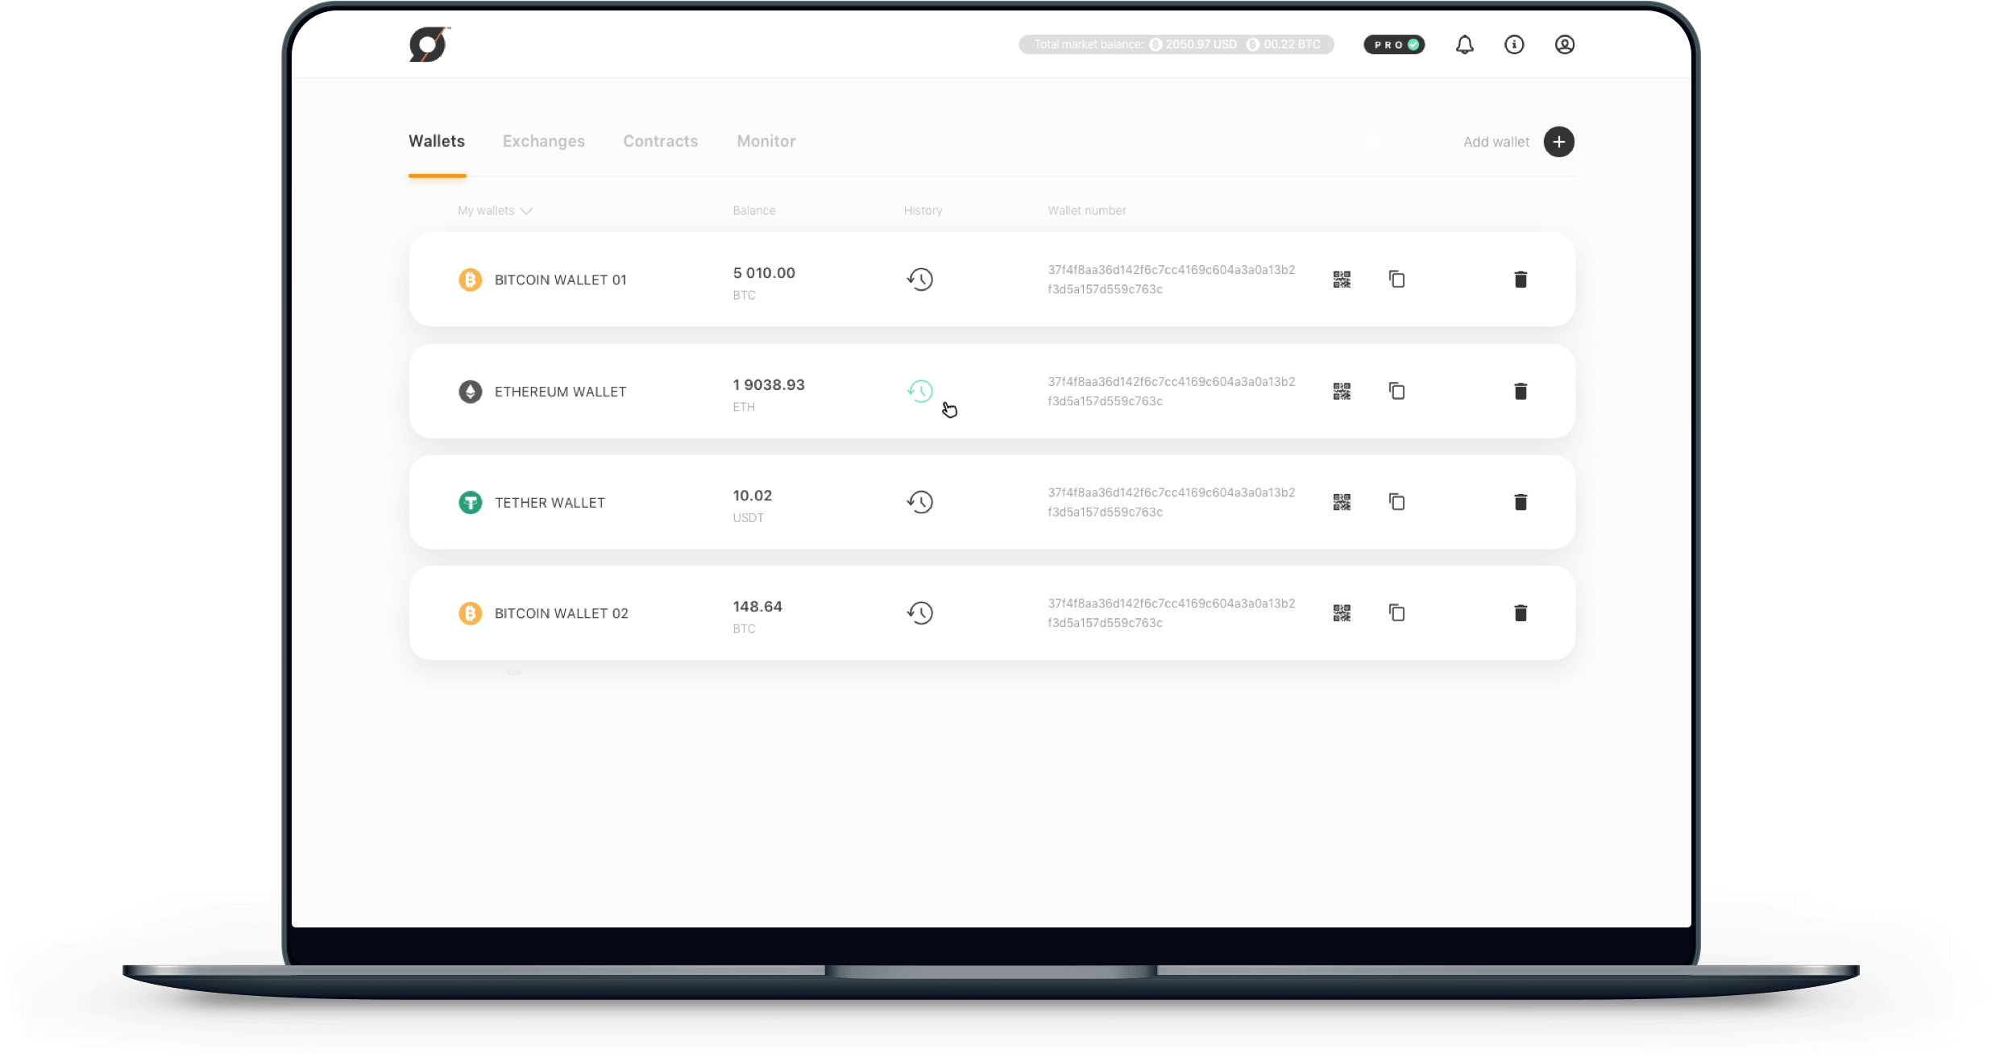Screen dimensions: 2000x1062
Task: Show QR code for TETHER WALLET
Action: point(1342,503)
